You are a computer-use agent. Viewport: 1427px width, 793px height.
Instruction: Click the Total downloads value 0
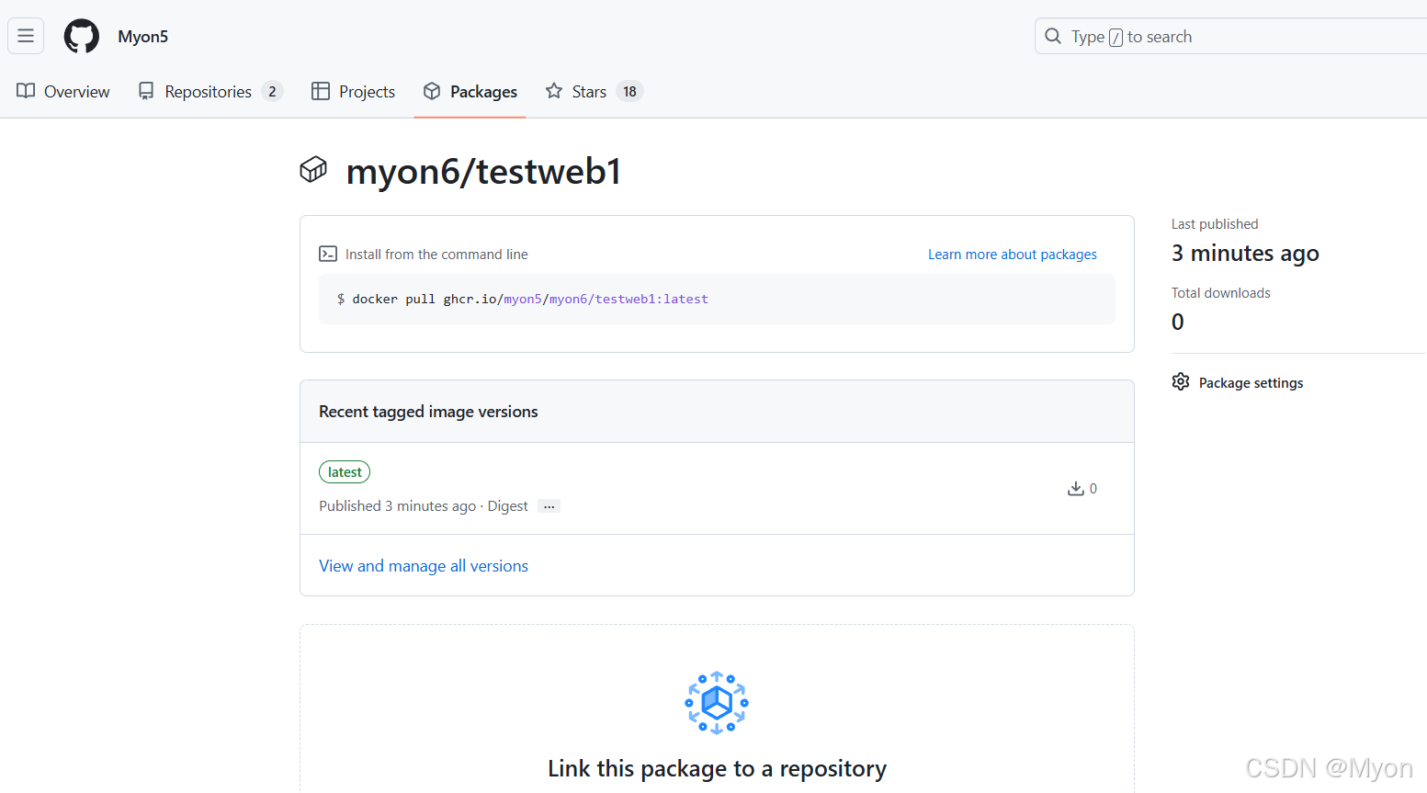coord(1178,322)
